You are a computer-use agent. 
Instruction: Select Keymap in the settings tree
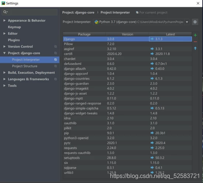pos(14,27)
